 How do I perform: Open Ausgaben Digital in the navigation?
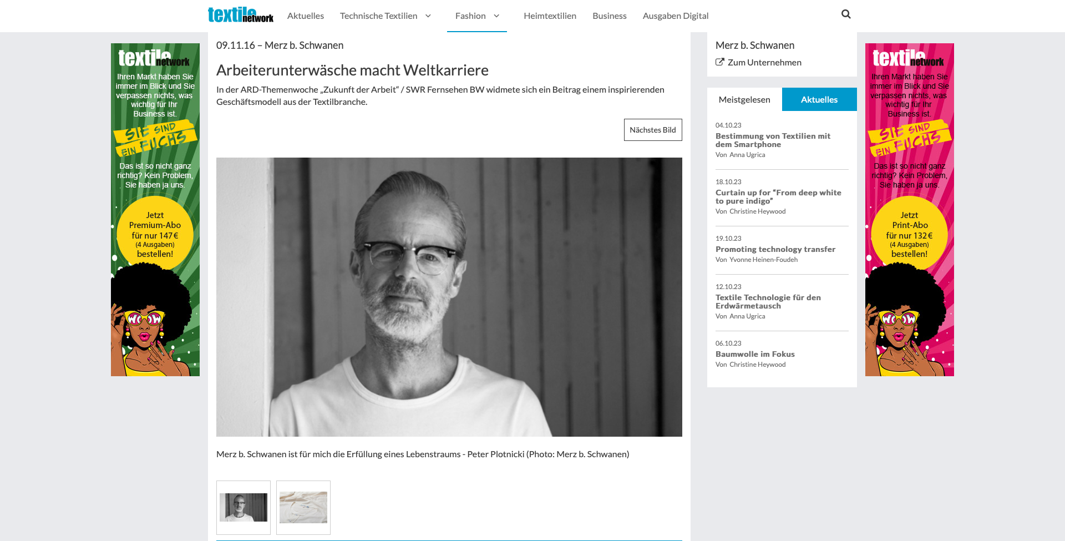676,16
